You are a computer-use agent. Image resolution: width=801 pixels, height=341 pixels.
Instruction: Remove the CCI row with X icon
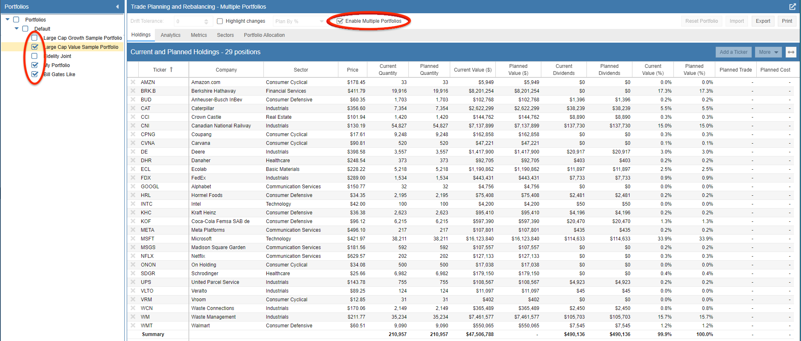click(133, 117)
